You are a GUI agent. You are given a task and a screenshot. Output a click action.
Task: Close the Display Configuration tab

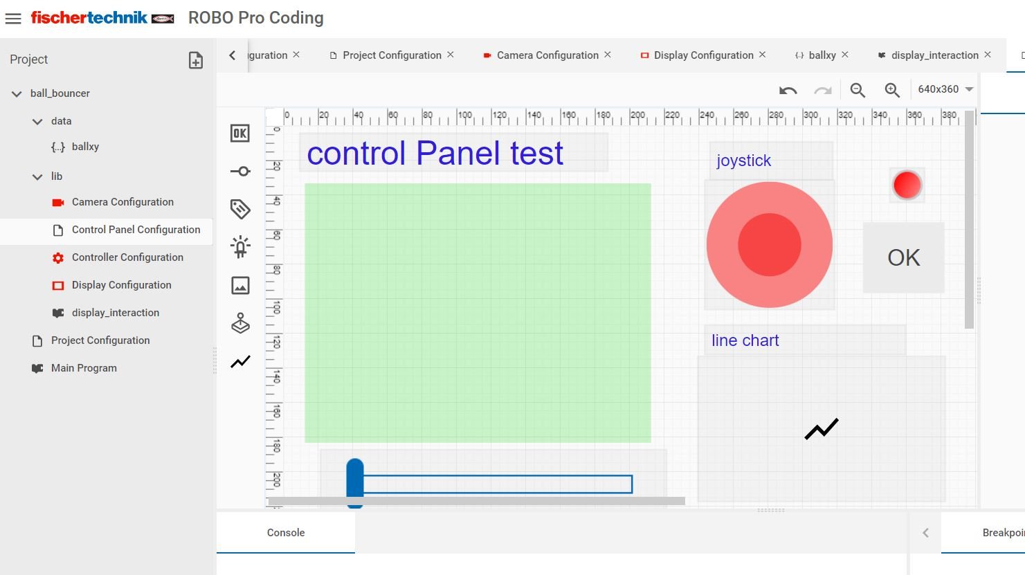[763, 55]
